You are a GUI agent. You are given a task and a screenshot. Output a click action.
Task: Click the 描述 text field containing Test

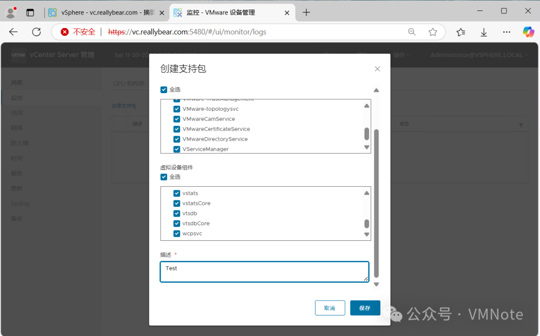point(264,272)
